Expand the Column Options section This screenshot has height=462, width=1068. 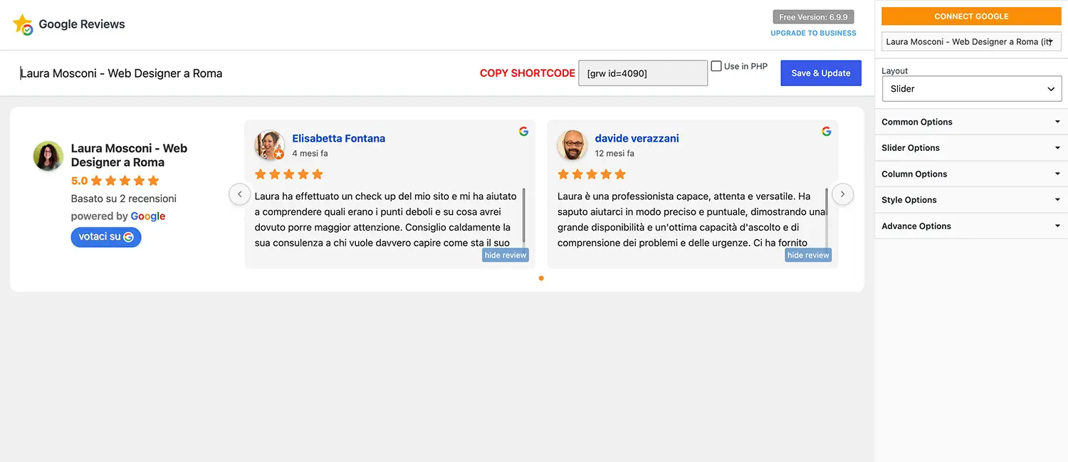pos(972,174)
